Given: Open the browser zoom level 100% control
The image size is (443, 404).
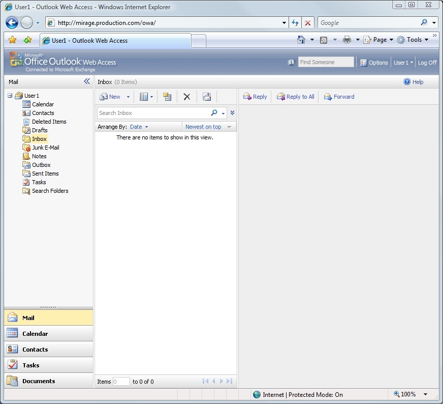Looking at the screenshot, I should point(410,394).
